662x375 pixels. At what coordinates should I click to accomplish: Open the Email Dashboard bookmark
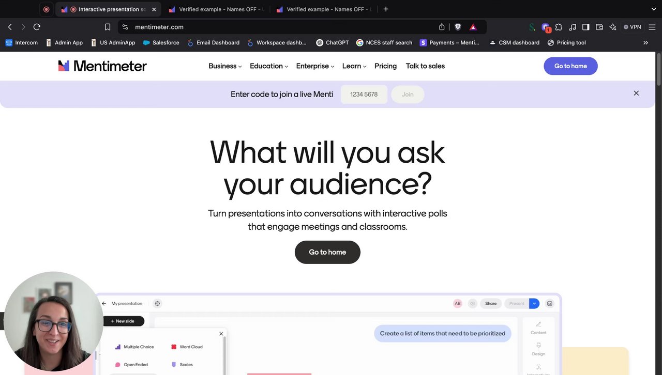[x=213, y=43]
